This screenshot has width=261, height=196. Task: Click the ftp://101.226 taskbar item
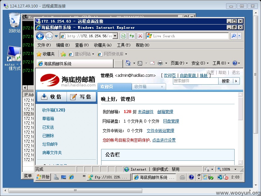(x=109, y=177)
